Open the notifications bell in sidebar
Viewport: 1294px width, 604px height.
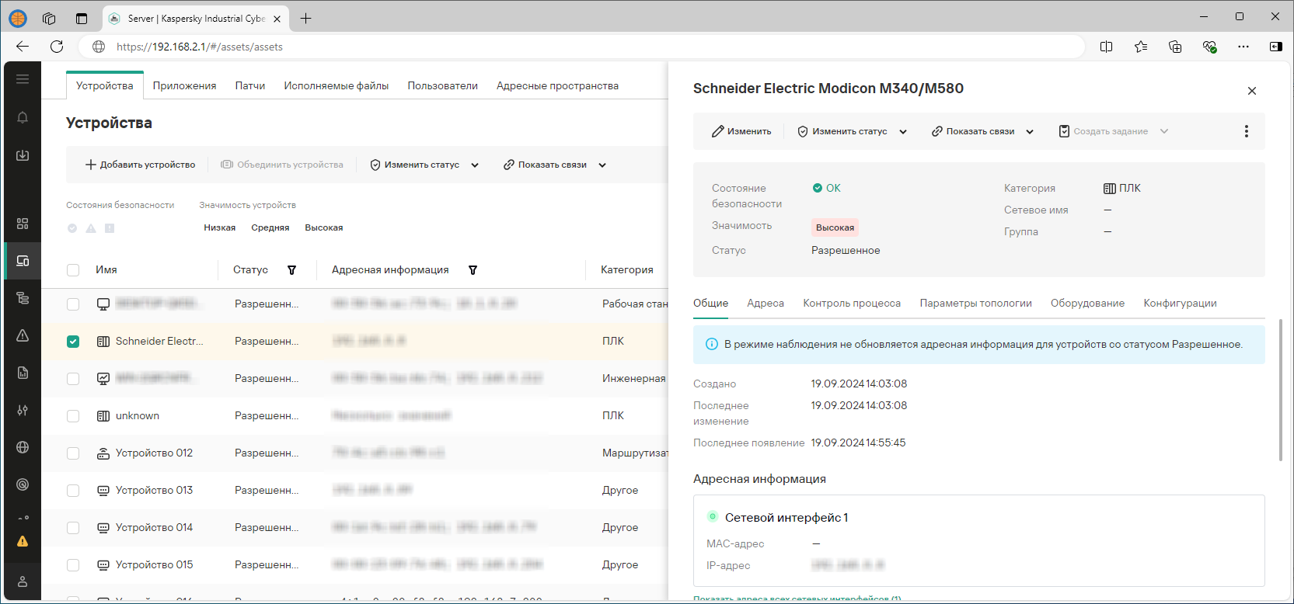coord(23,117)
